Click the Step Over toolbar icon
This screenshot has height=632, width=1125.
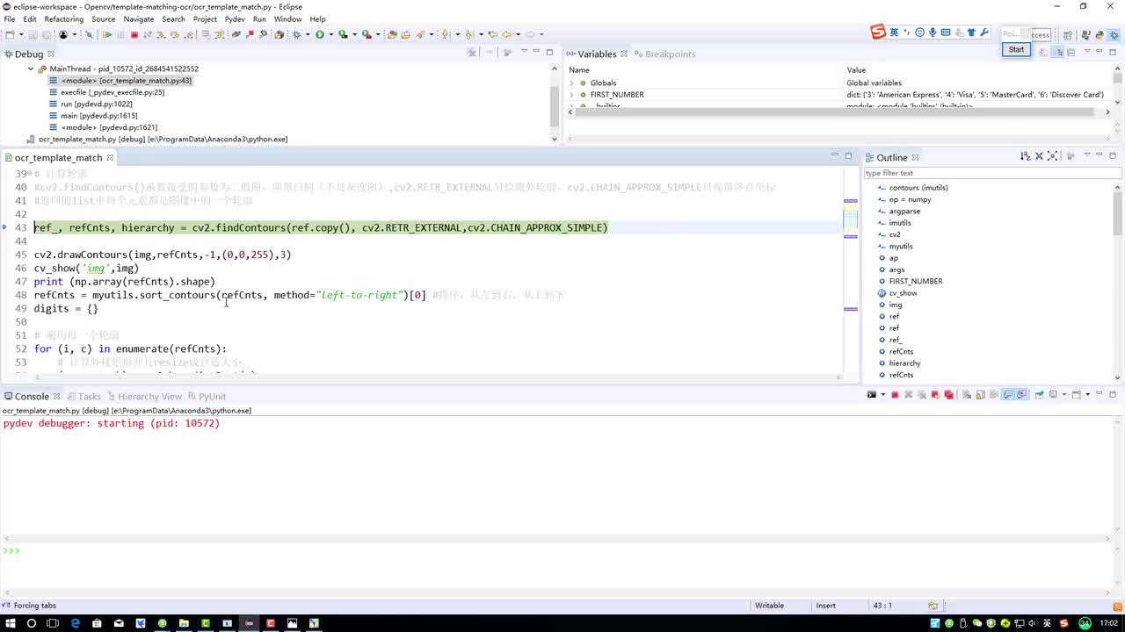pyautogui.click(x=174, y=35)
